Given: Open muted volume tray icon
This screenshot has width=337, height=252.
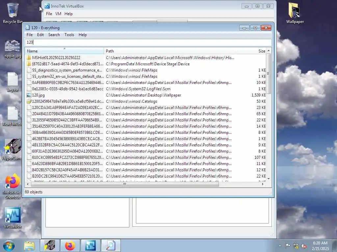Looking at the screenshot, I should [304, 246].
